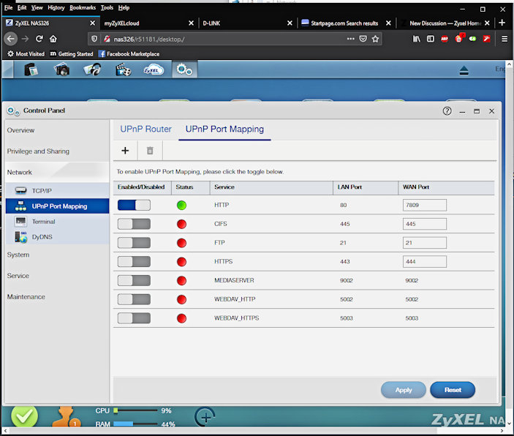This screenshot has height=436, width=514.
Task: Edit CIFS WAN port field 445
Action: click(x=425, y=224)
